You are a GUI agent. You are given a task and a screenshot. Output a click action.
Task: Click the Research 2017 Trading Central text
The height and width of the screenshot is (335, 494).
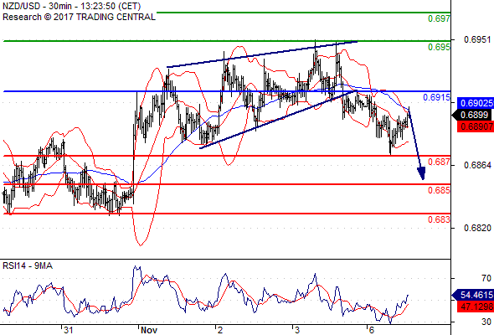click(79, 17)
